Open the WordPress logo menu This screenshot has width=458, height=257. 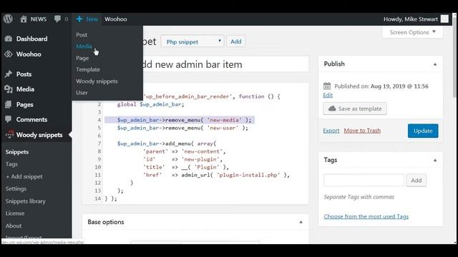8,19
